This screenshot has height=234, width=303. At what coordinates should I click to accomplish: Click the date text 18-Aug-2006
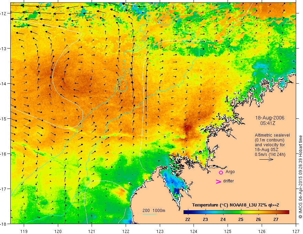pos(270,118)
